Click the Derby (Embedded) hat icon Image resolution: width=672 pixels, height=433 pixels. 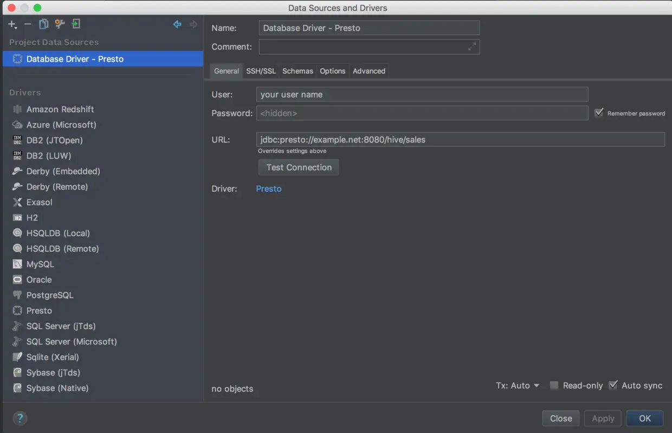point(17,171)
